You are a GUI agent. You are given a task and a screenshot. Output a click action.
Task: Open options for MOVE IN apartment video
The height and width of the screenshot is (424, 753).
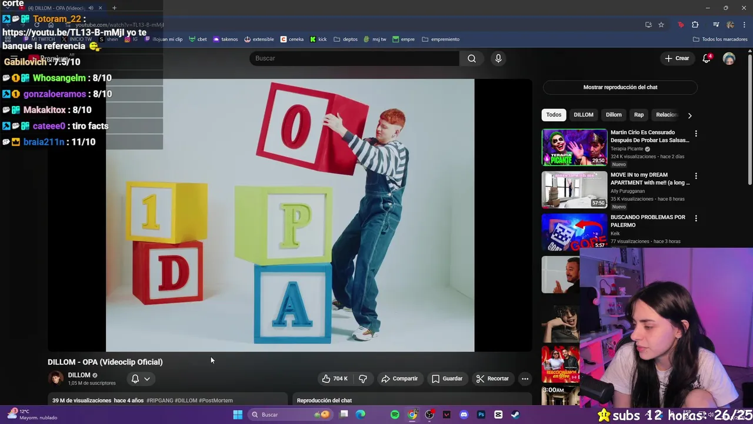(x=696, y=176)
